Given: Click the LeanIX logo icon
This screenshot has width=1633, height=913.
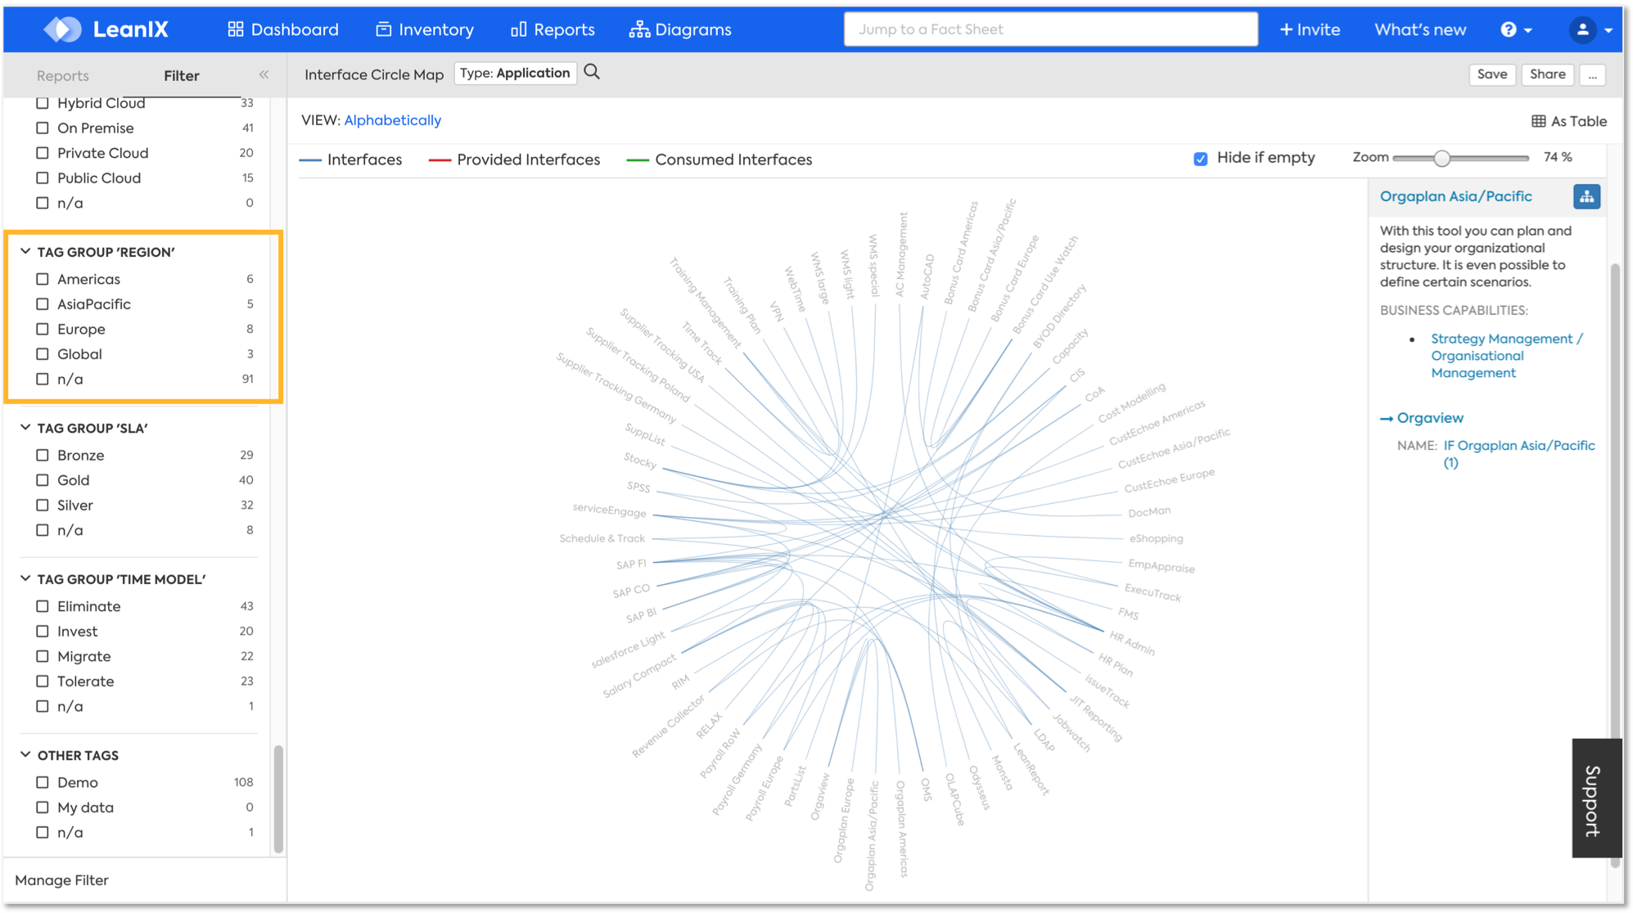Looking at the screenshot, I should [63, 29].
